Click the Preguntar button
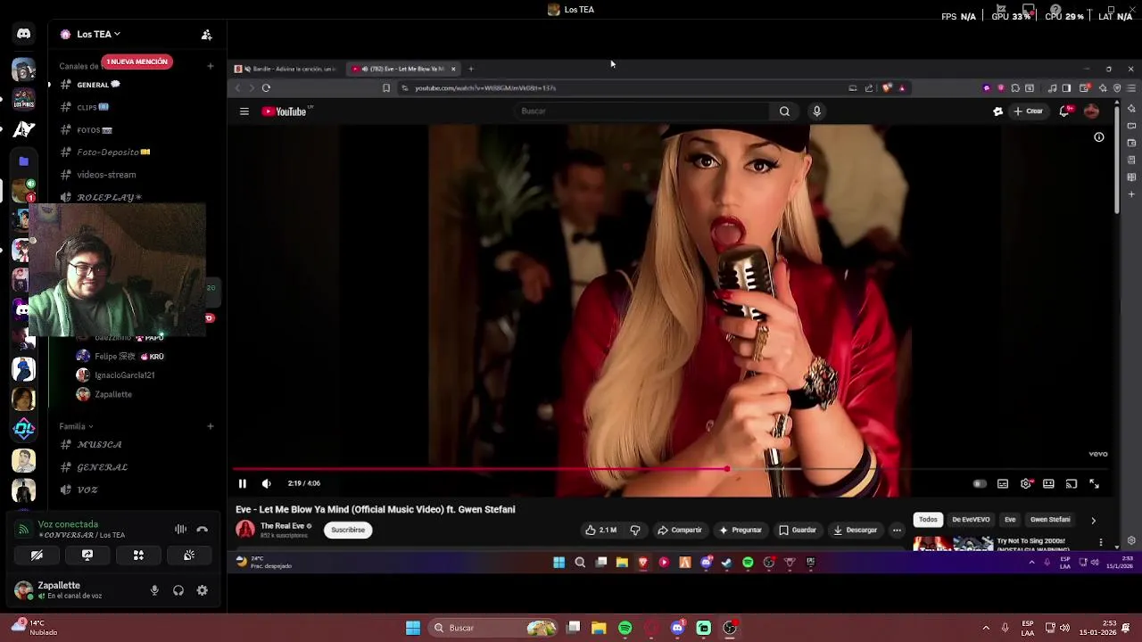1142x642 pixels. tap(741, 530)
